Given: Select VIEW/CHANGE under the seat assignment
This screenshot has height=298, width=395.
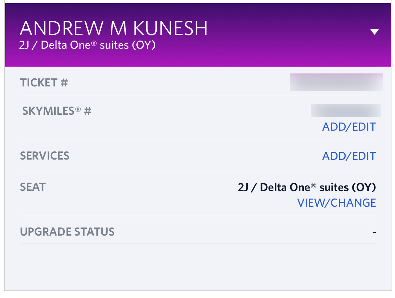Looking at the screenshot, I should 336,202.
